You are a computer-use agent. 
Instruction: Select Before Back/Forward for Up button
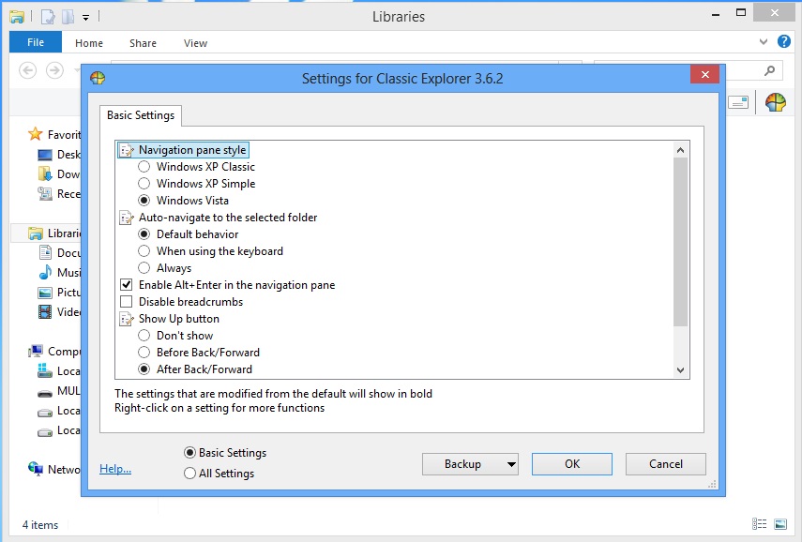tap(144, 353)
